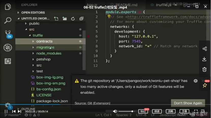This screenshot has width=211, height=118.
Task: Enter fullscreen mode on the player
Action: pos(196,111)
